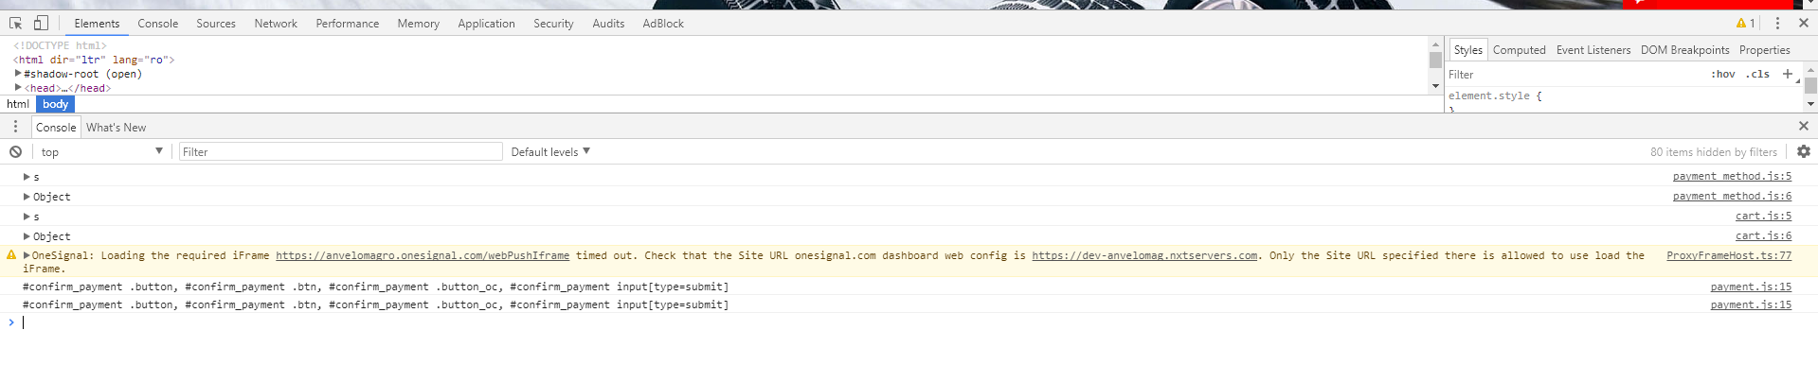Open the top execution context dropdown
The height and width of the screenshot is (365, 1818).
coord(102,151)
